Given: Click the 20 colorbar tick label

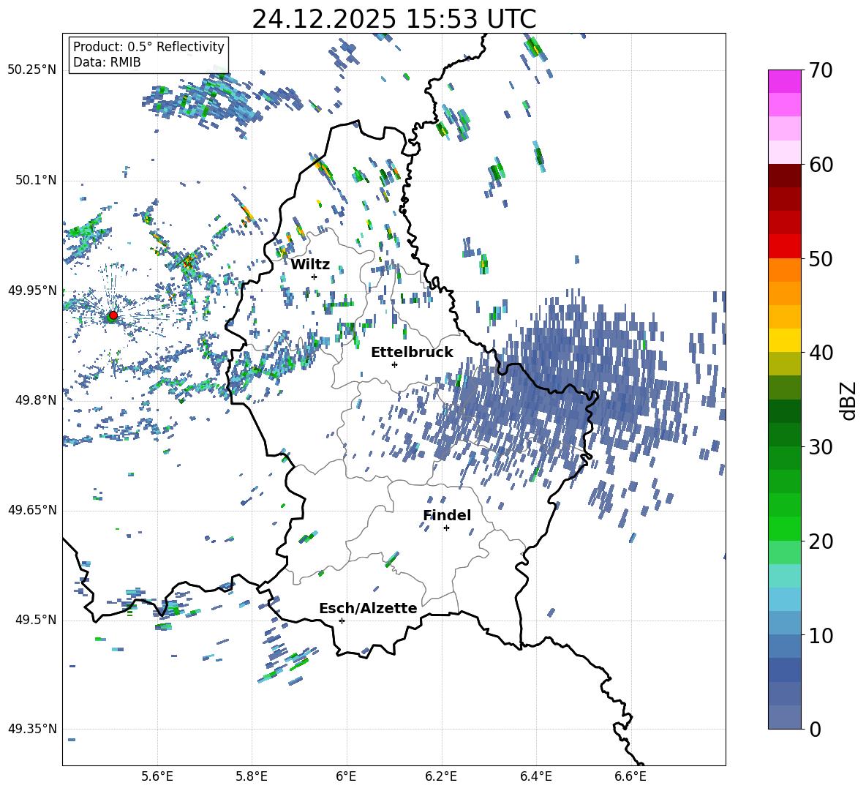Looking at the screenshot, I should pyautogui.click(x=820, y=541).
